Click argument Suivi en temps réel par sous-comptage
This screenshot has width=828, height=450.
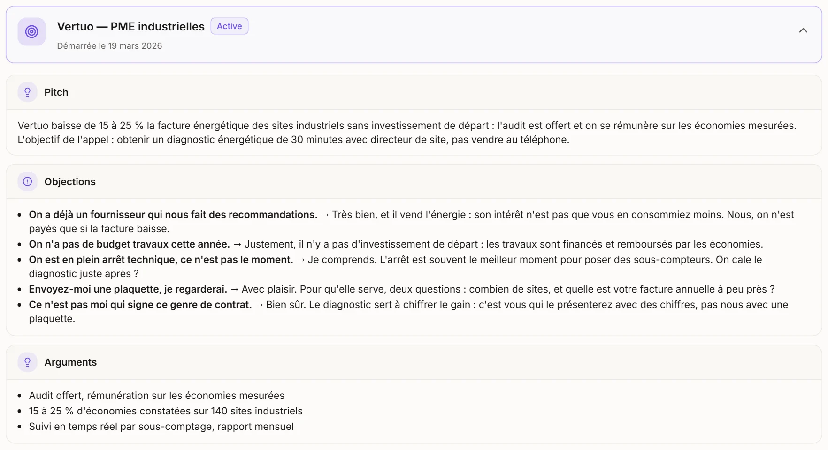(x=161, y=427)
